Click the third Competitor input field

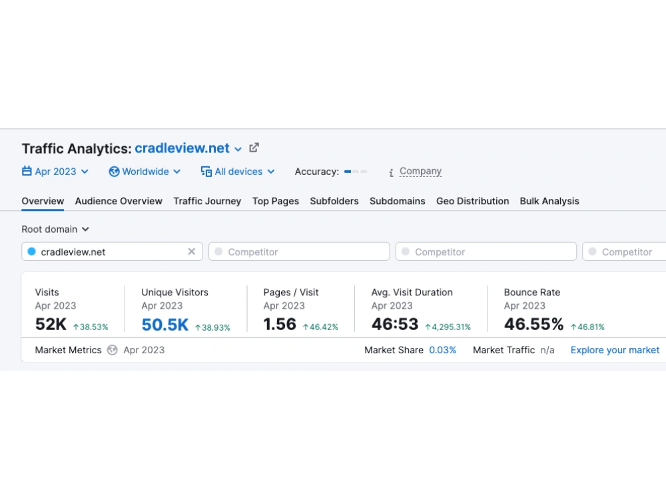point(624,251)
